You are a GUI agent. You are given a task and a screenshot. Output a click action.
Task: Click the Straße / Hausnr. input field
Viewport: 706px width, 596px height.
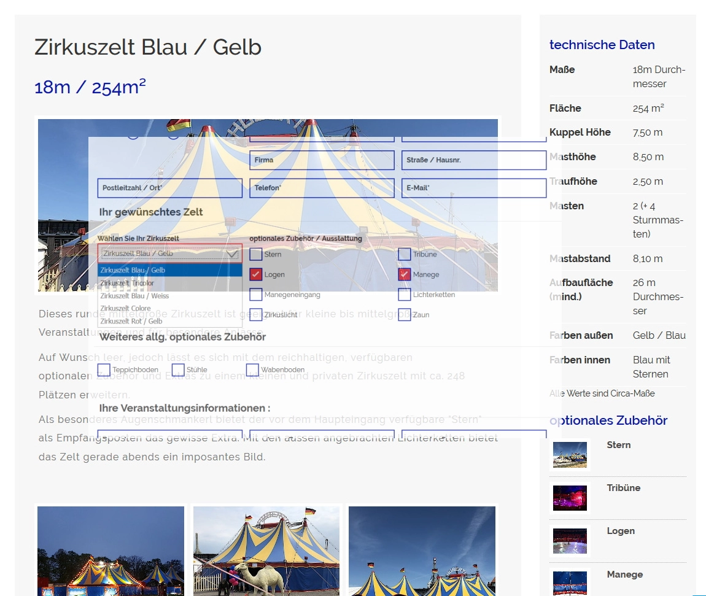pyautogui.click(x=474, y=160)
